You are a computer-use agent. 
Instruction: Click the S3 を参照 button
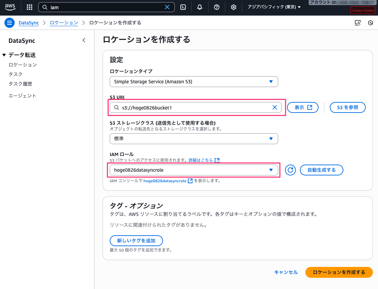[347, 107]
